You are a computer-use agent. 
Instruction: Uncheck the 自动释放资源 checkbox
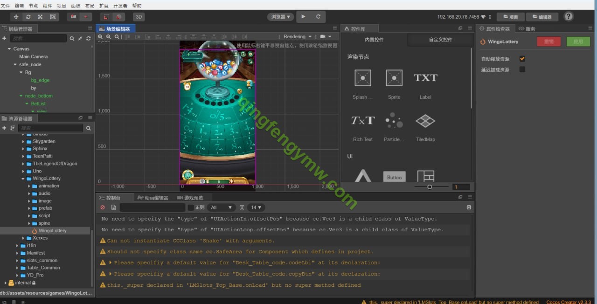point(522,59)
